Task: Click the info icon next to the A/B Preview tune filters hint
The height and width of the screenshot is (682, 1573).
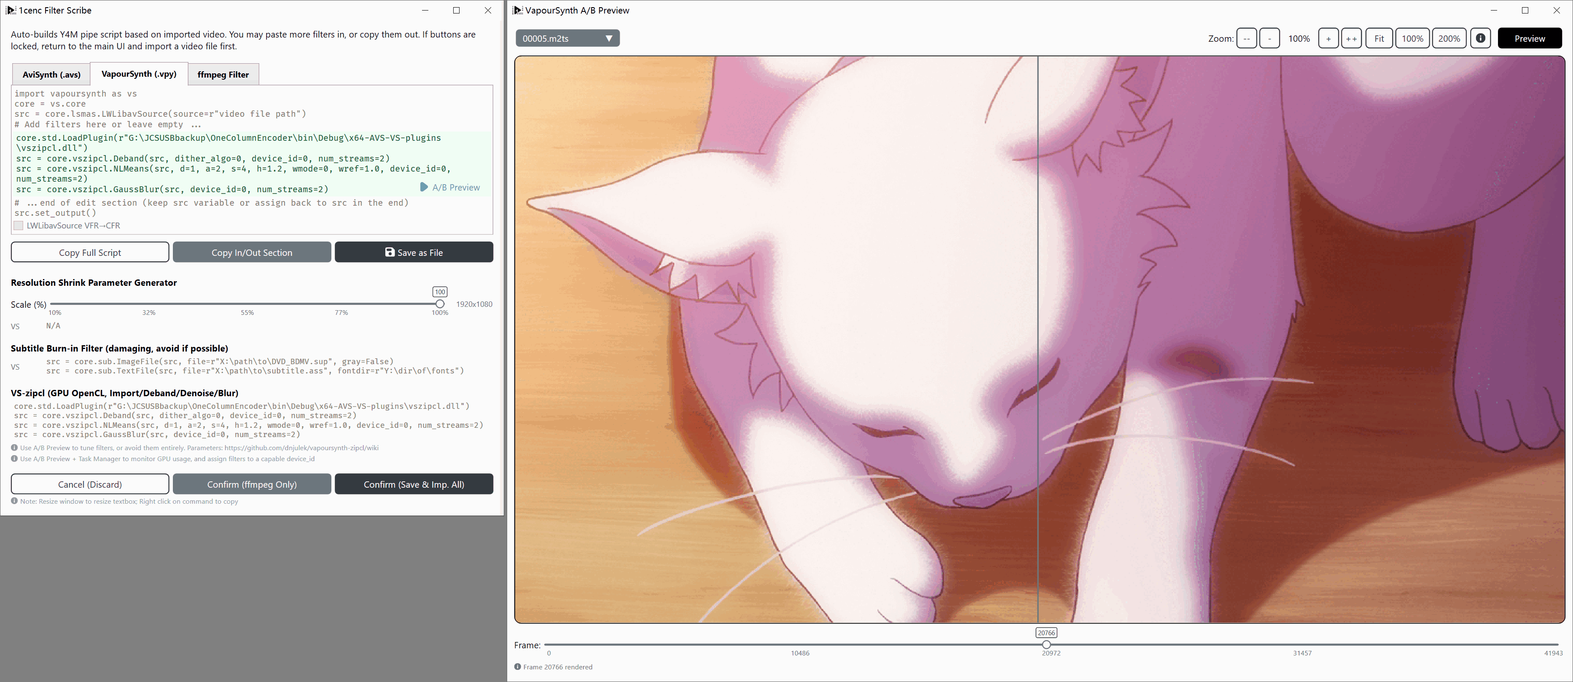Action: point(14,448)
